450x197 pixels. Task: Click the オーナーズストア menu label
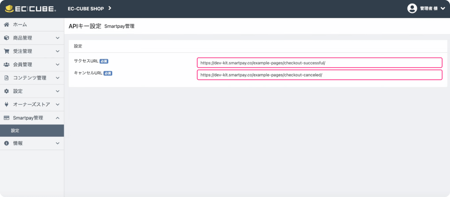pos(32,105)
